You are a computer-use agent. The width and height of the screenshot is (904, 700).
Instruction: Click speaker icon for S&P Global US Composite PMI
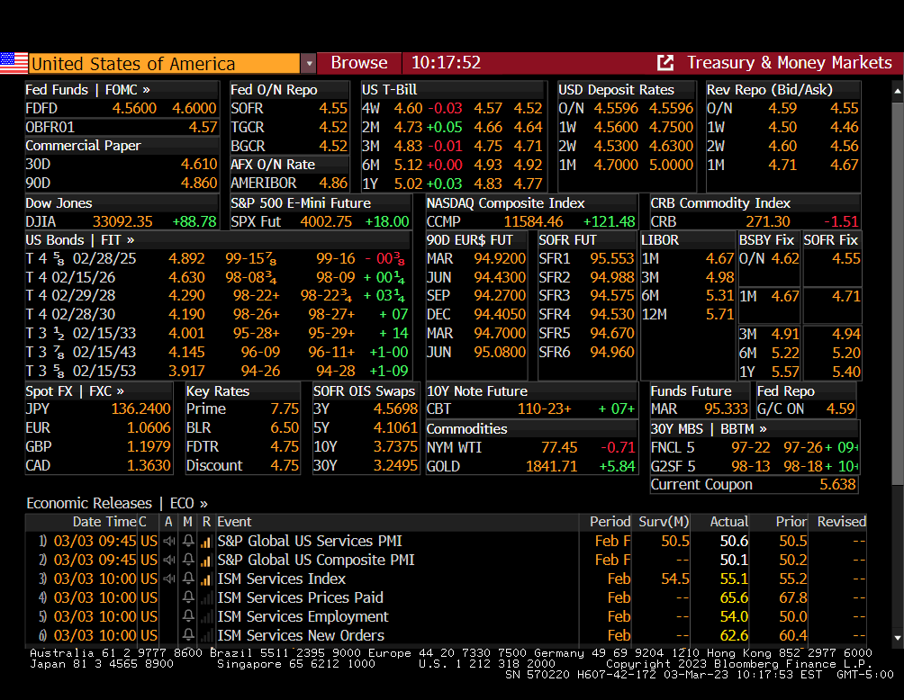tap(169, 560)
